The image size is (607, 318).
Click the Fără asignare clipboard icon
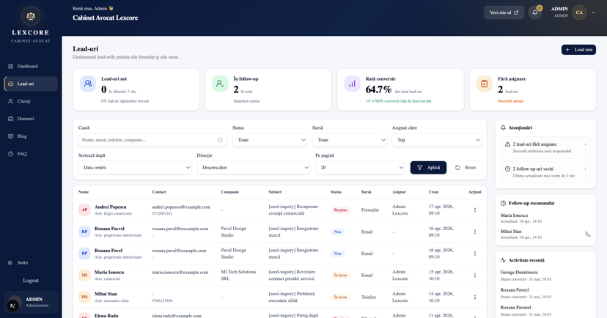(x=485, y=84)
